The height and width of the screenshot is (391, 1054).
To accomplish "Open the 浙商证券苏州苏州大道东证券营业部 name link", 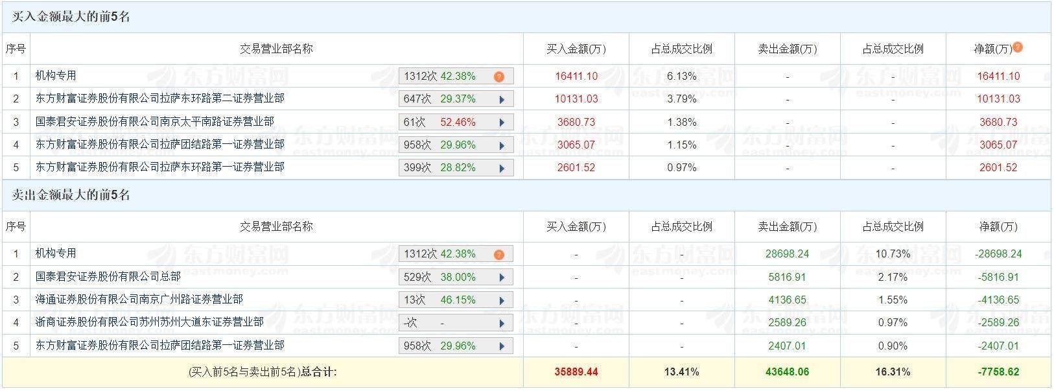I will coord(150,322).
